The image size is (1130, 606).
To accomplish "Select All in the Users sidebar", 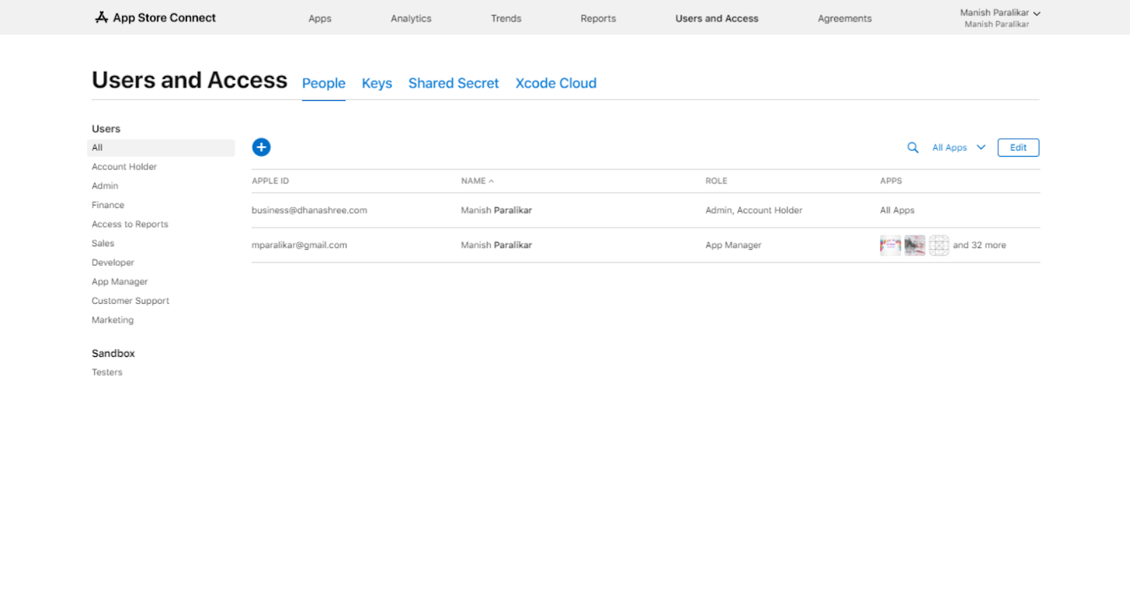I will click(x=161, y=147).
